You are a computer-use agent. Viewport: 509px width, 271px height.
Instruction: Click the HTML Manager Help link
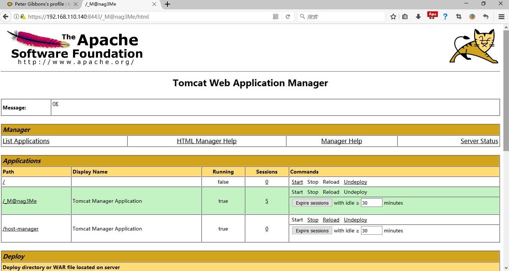coord(206,141)
